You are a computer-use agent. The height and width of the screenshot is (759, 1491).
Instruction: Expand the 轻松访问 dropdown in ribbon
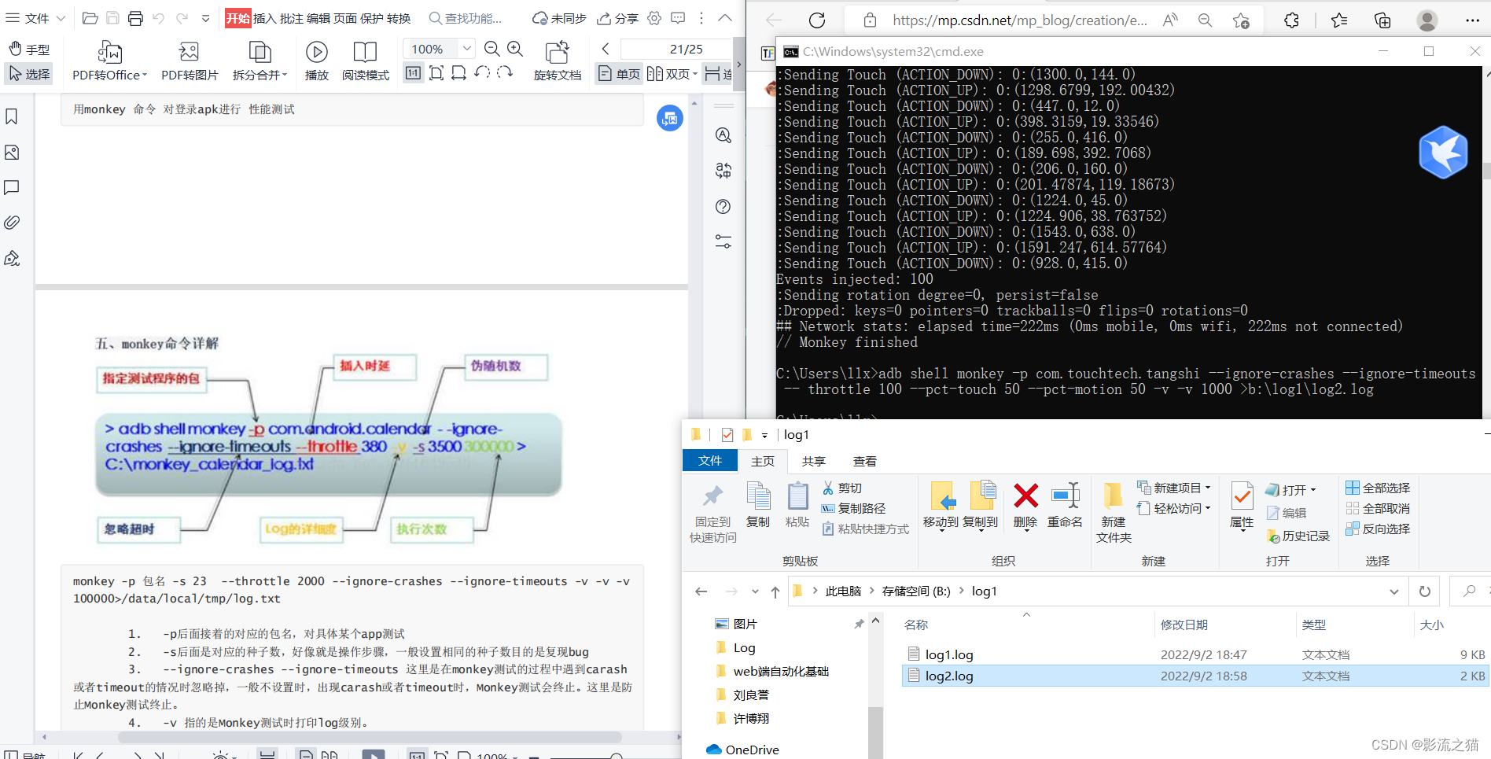[1175, 507]
